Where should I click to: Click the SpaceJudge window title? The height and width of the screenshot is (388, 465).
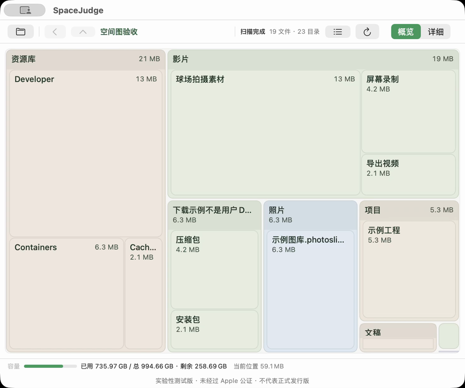[x=78, y=10]
